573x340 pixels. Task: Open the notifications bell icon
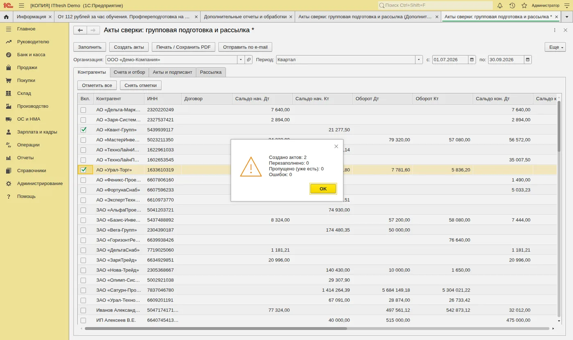pyautogui.click(x=500, y=5)
